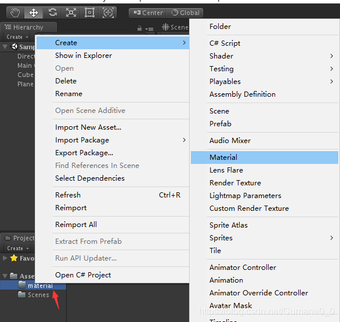Viewport: 340px width, 322px height.
Task: Open the Create submenu in context menu
Action: [113, 43]
